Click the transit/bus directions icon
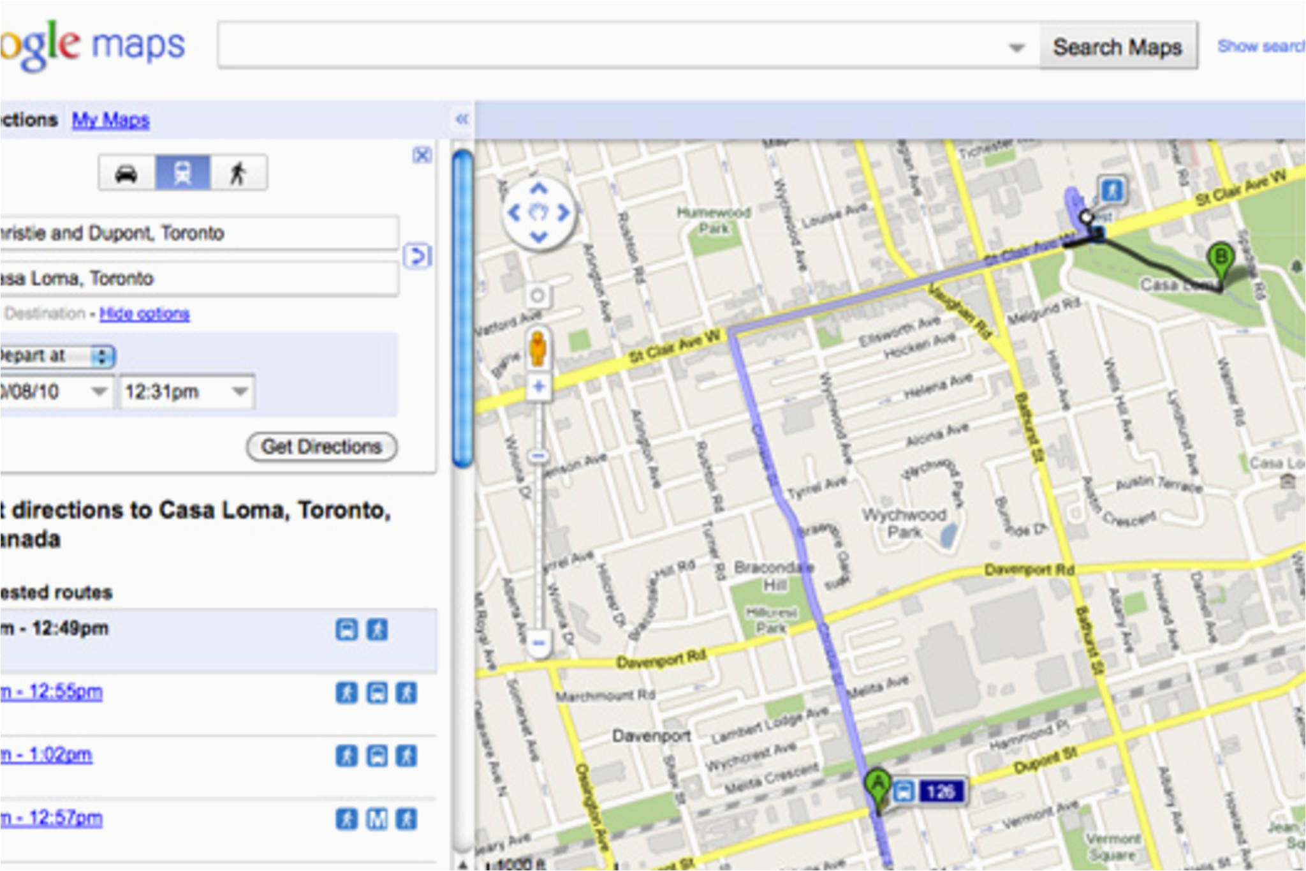 click(x=184, y=175)
